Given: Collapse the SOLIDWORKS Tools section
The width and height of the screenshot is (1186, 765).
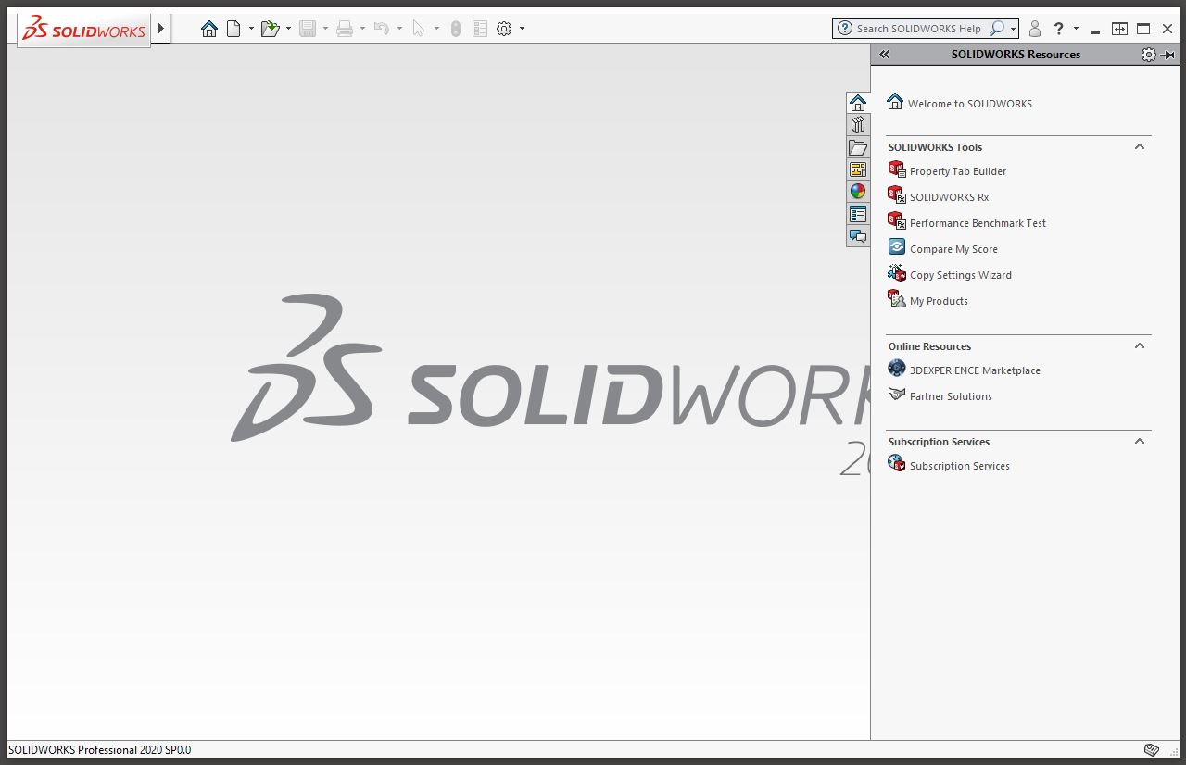Looking at the screenshot, I should pyautogui.click(x=1140, y=146).
